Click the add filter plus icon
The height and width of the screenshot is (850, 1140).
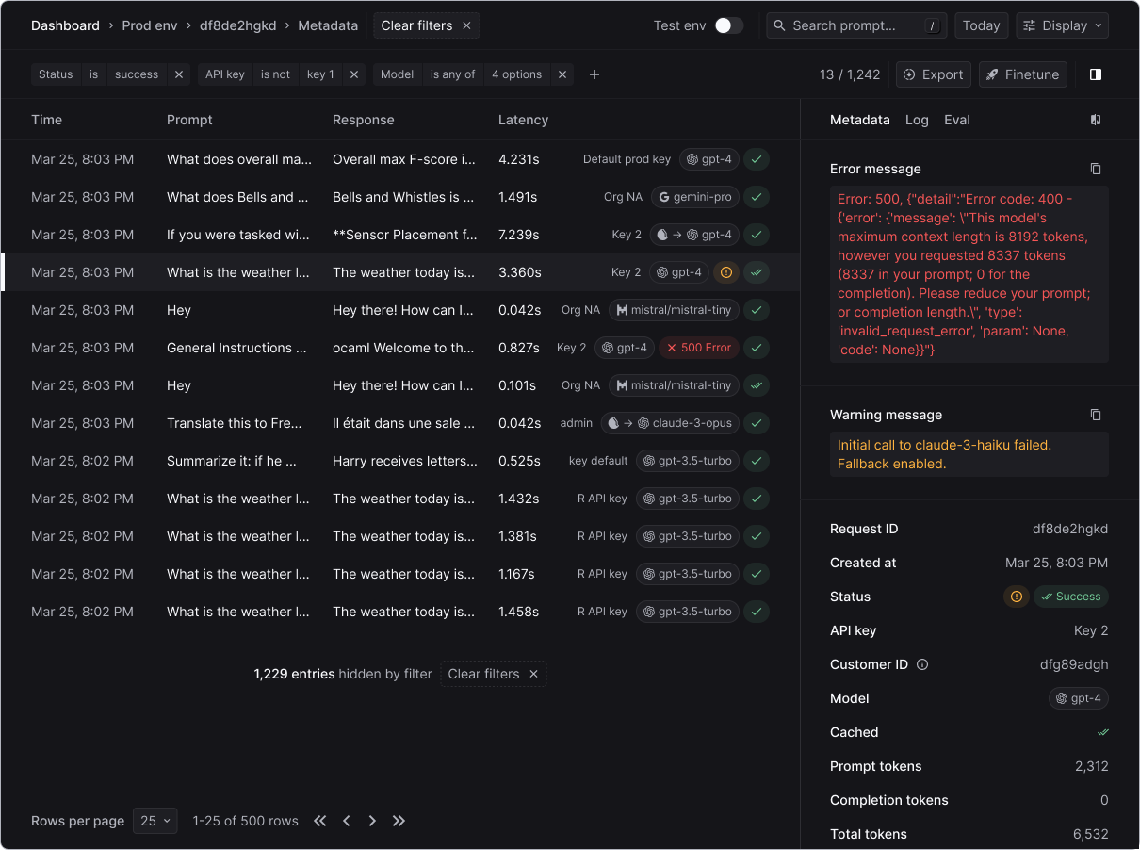click(x=594, y=74)
